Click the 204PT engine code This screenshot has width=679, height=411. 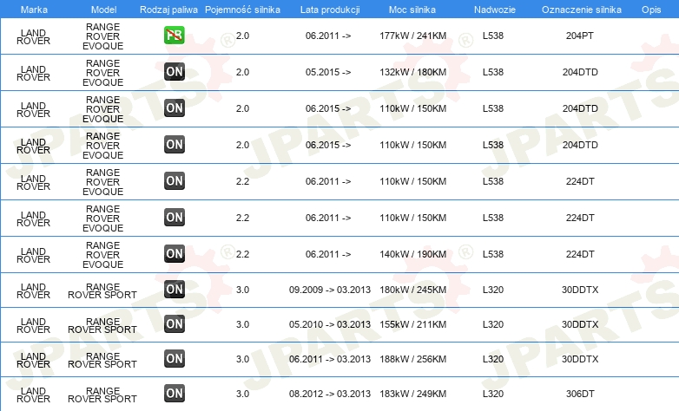coord(580,36)
